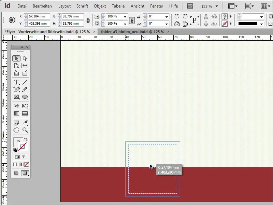The width and height of the screenshot is (273, 205).
Task: Select the Type tool
Action: tap(16, 82)
